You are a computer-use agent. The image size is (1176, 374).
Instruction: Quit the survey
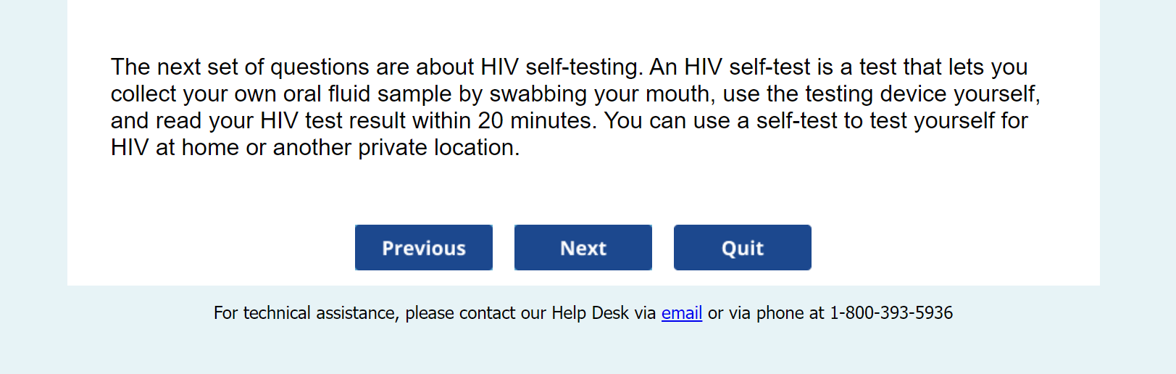[742, 248]
